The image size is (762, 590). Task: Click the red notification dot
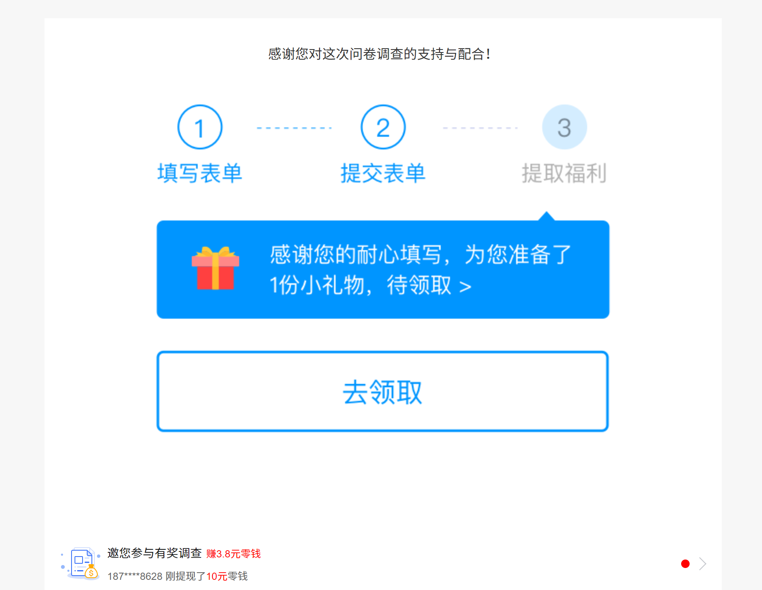[x=685, y=564]
